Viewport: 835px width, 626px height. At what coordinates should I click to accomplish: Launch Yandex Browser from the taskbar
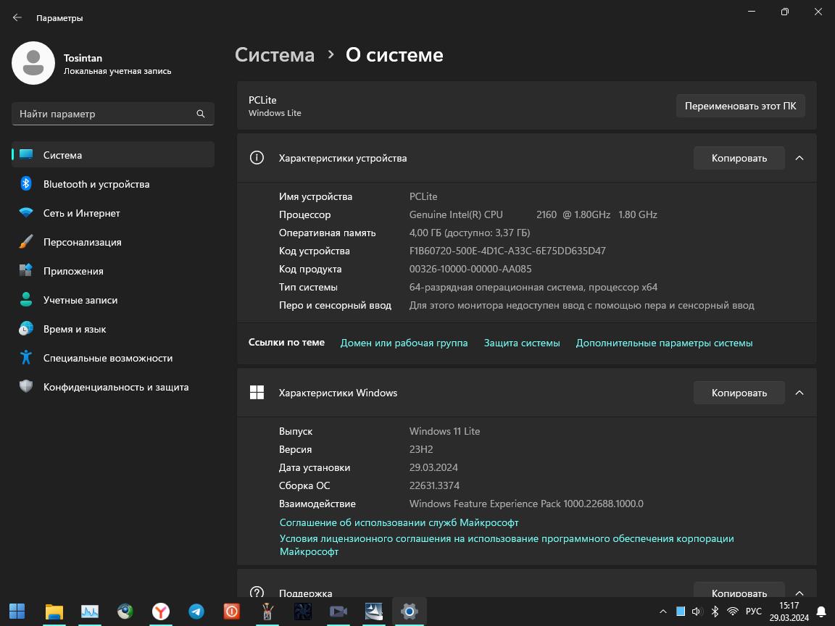tap(160, 611)
